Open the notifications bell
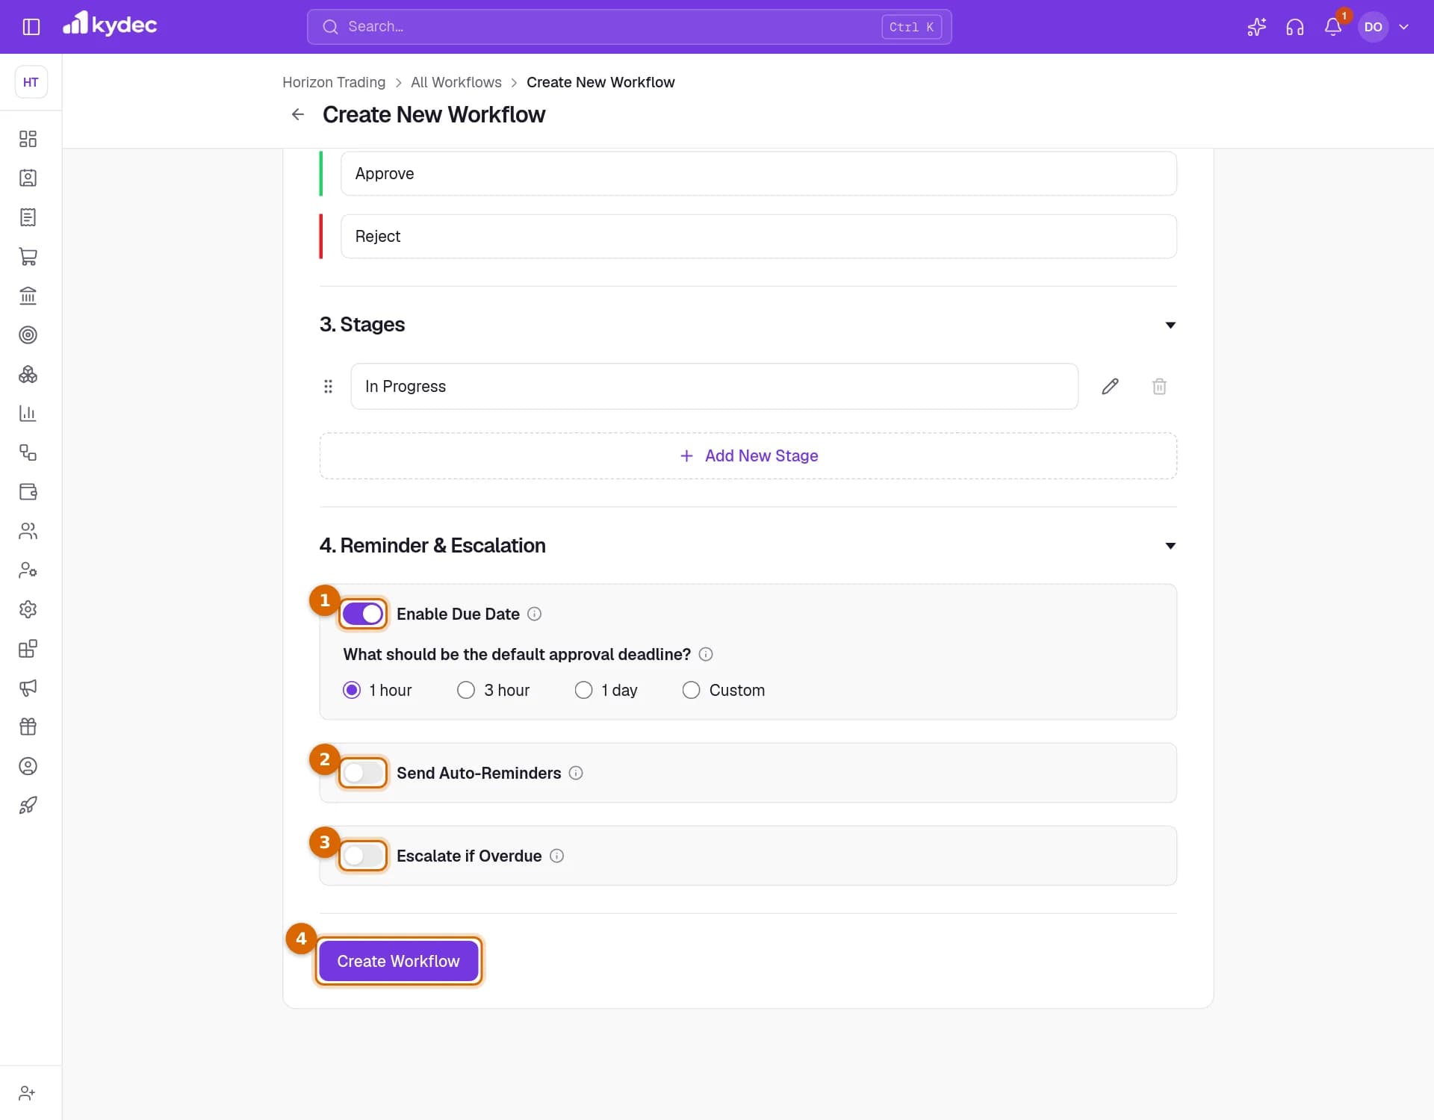This screenshot has width=1434, height=1120. coord(1333,27)
